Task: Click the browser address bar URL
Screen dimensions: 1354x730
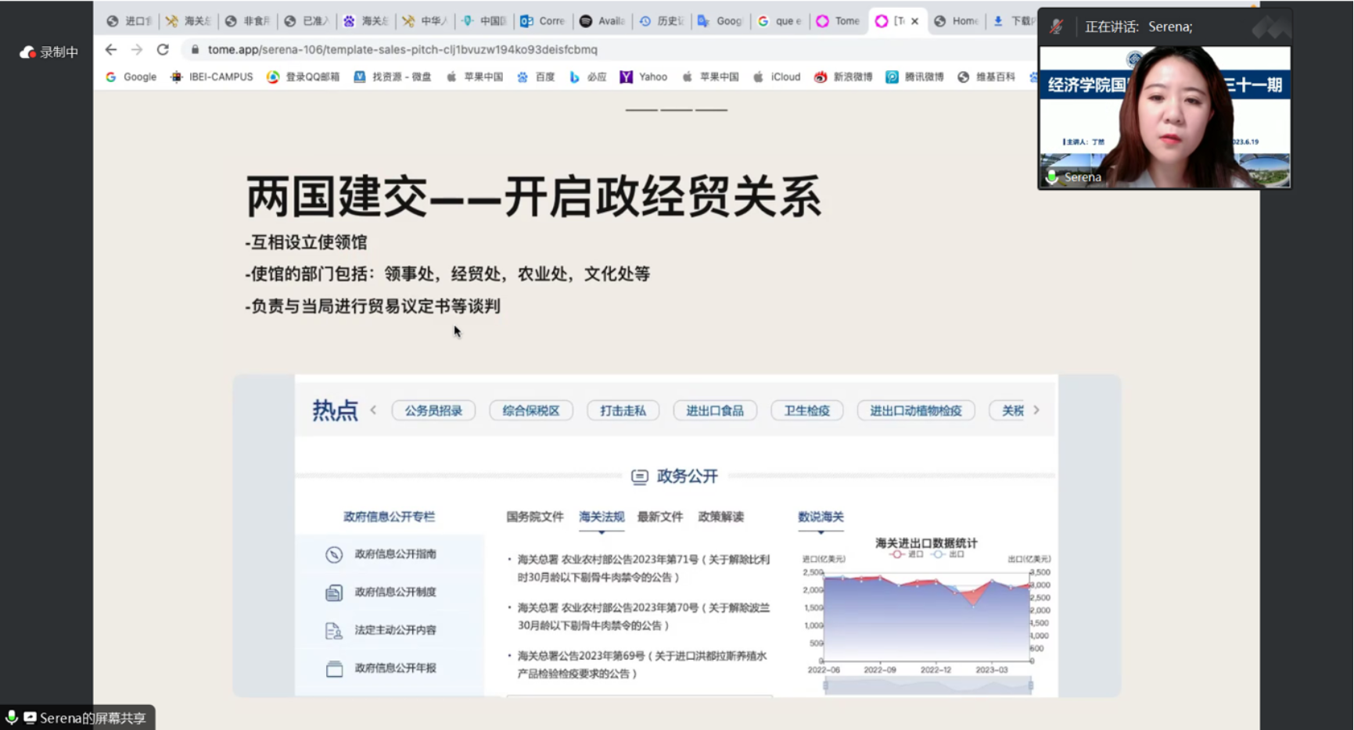Action: point(402,49)
